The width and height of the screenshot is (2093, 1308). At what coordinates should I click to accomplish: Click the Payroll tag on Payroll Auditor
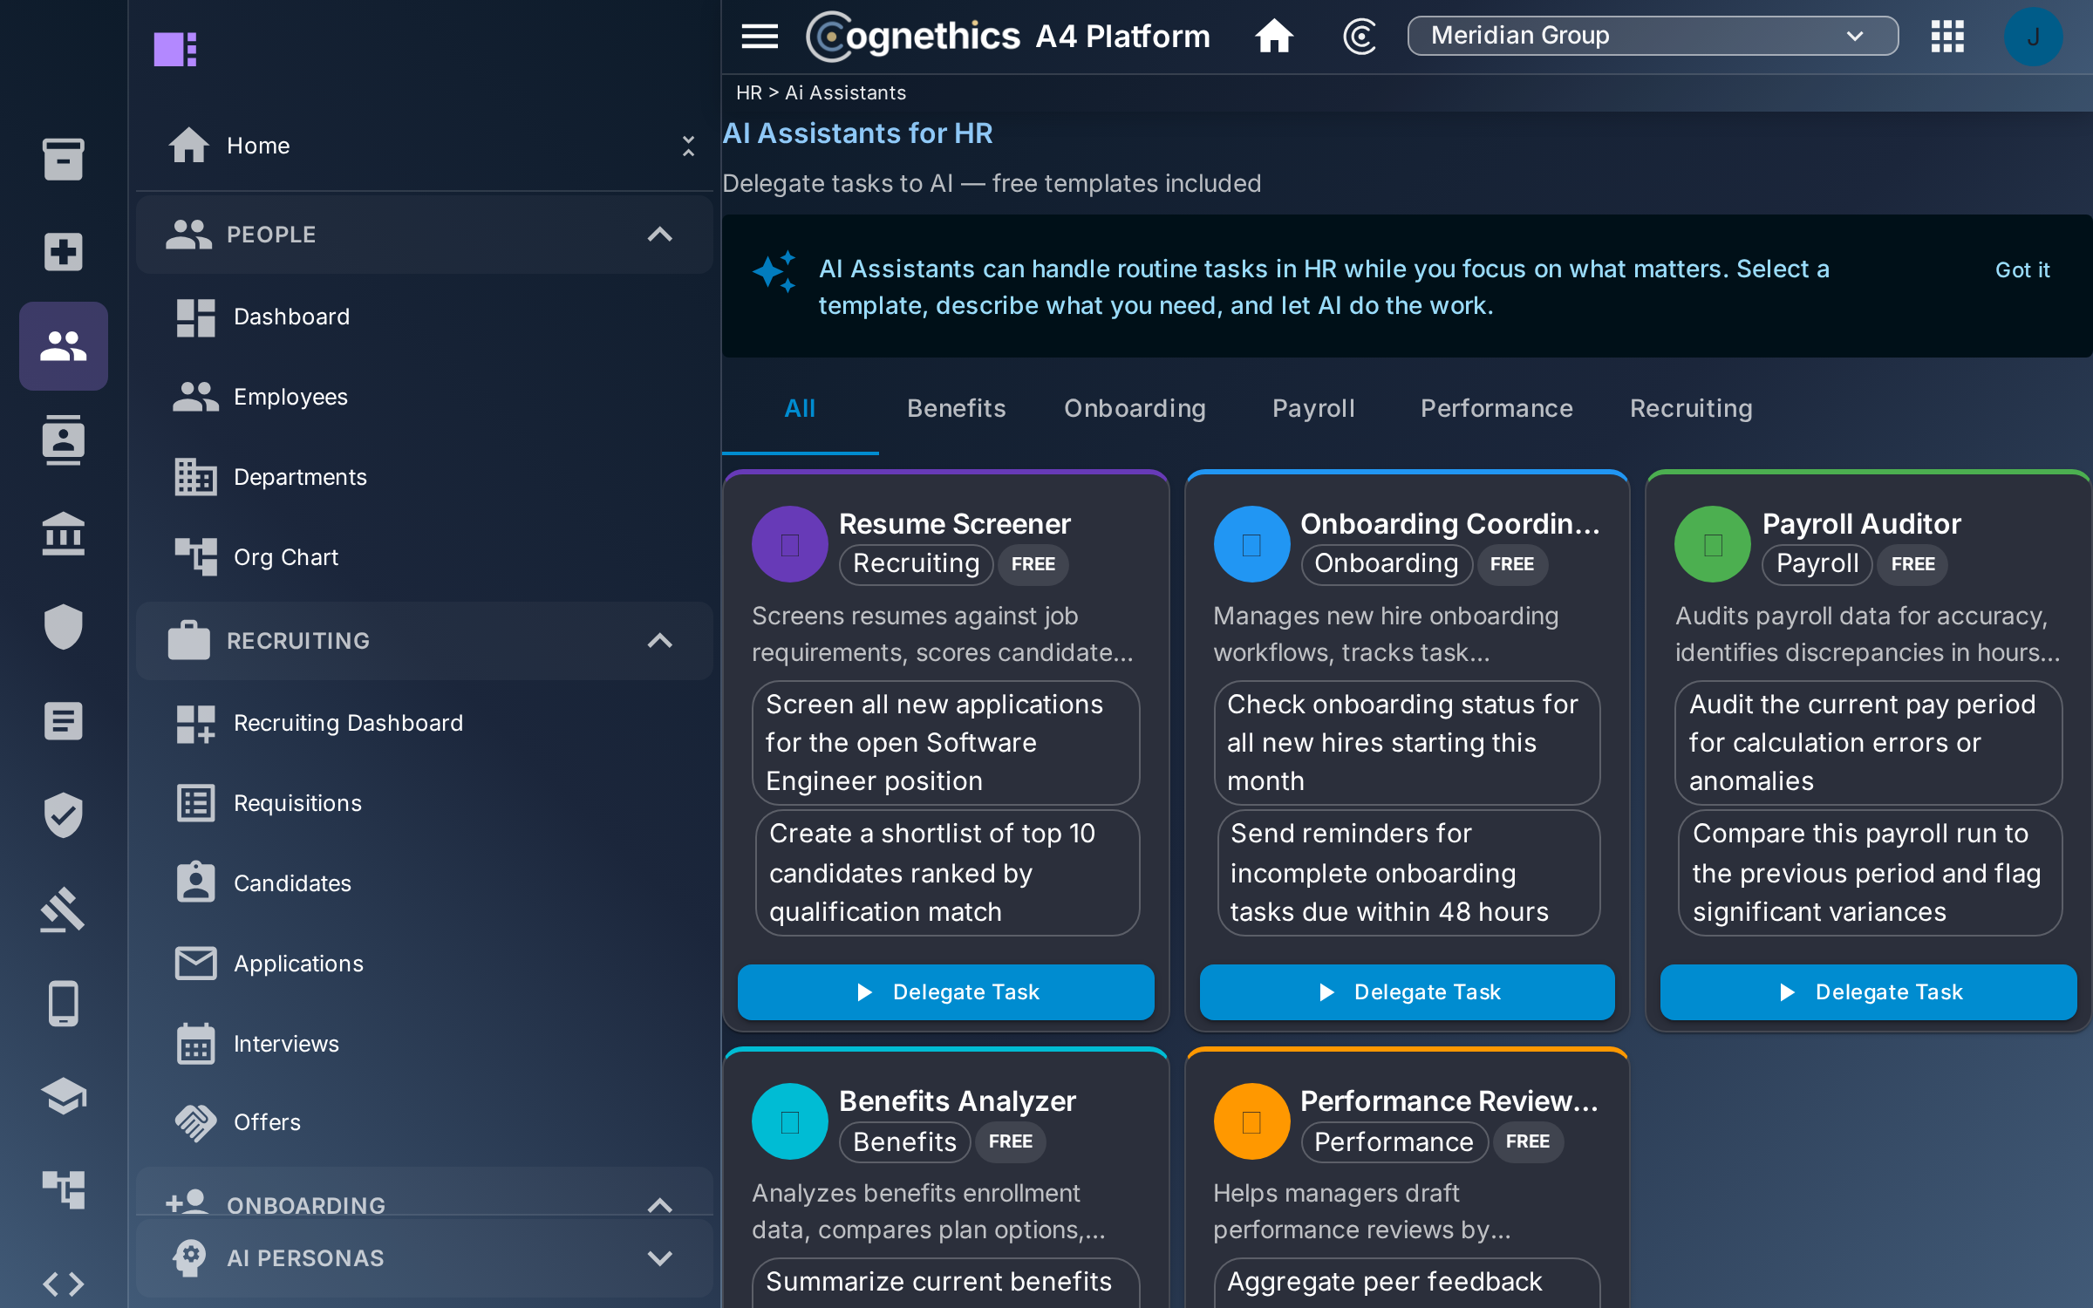click(1817, 564)
